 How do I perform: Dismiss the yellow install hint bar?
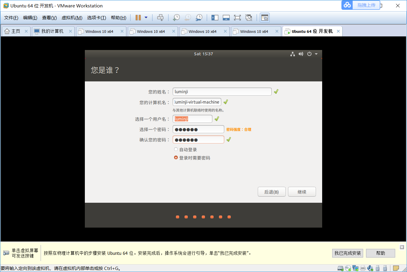402,247
